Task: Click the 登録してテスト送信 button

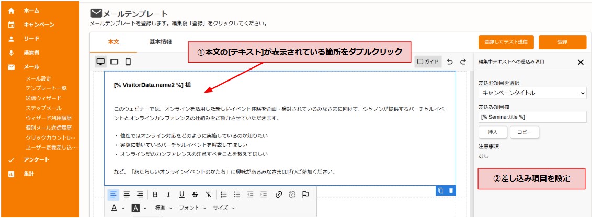Action: pyautogui.click(x=506, y=42)
